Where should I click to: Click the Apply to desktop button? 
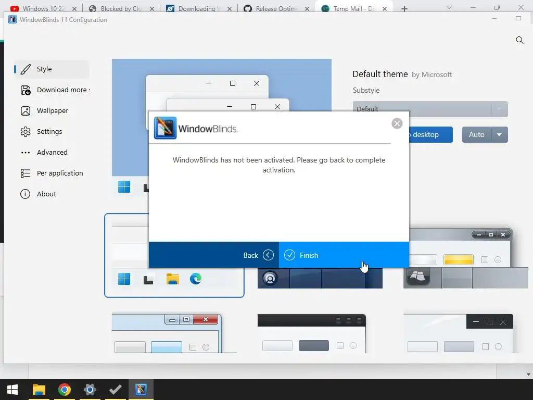(x=430, y=135)
